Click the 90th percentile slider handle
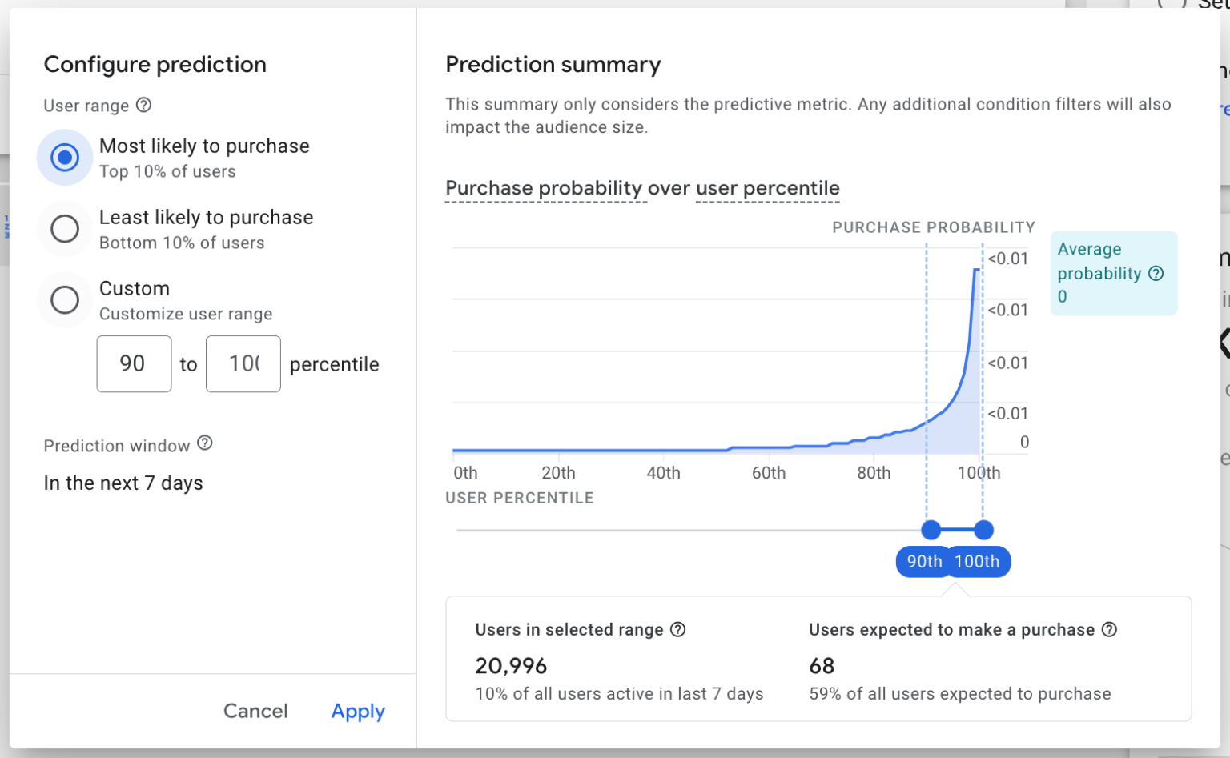This screenshot has height=758, width=1230. 930,529
